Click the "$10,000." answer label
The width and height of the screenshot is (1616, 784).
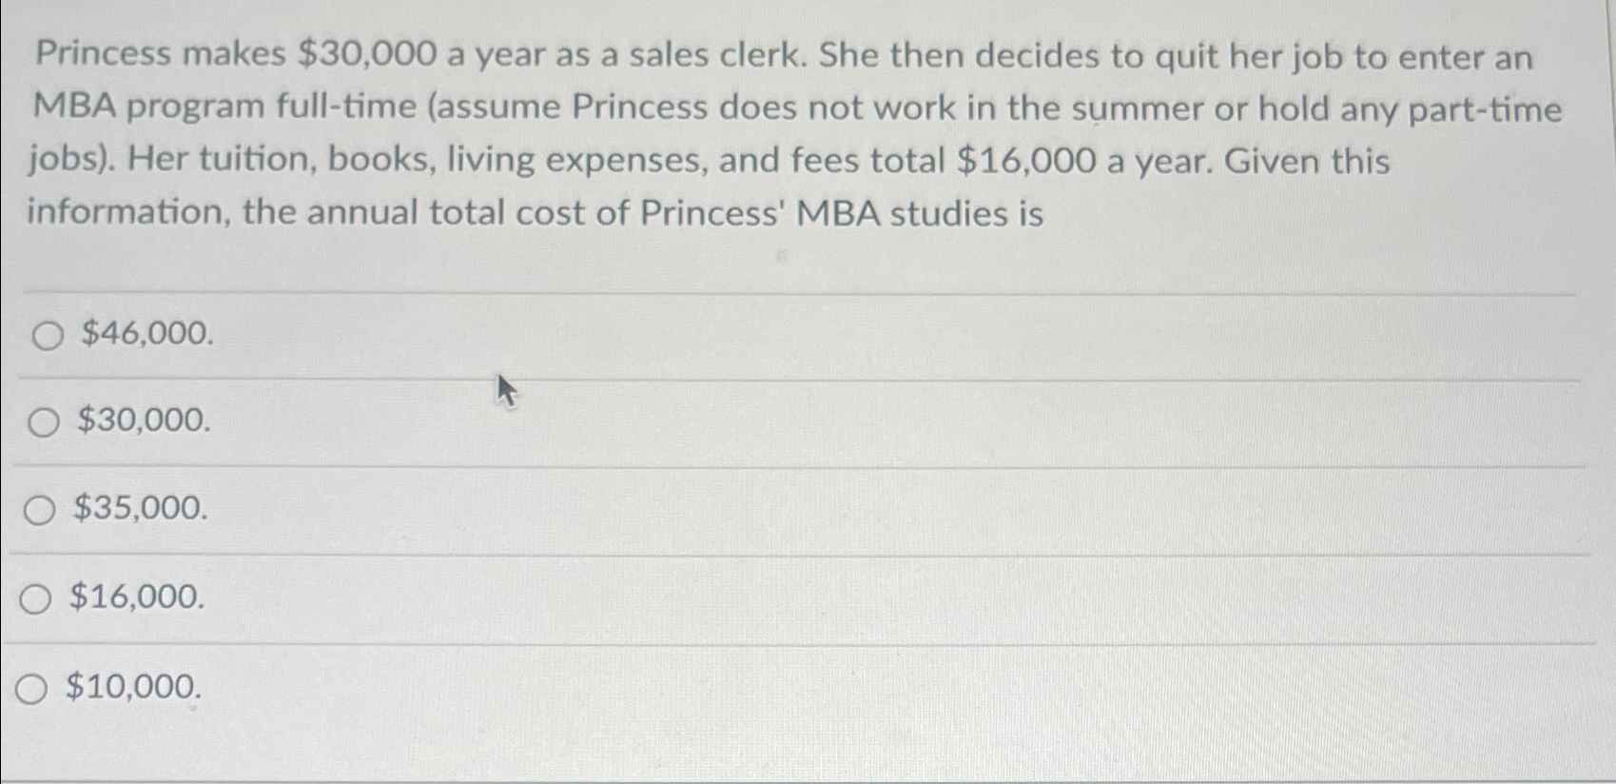(x=131, y=687)
